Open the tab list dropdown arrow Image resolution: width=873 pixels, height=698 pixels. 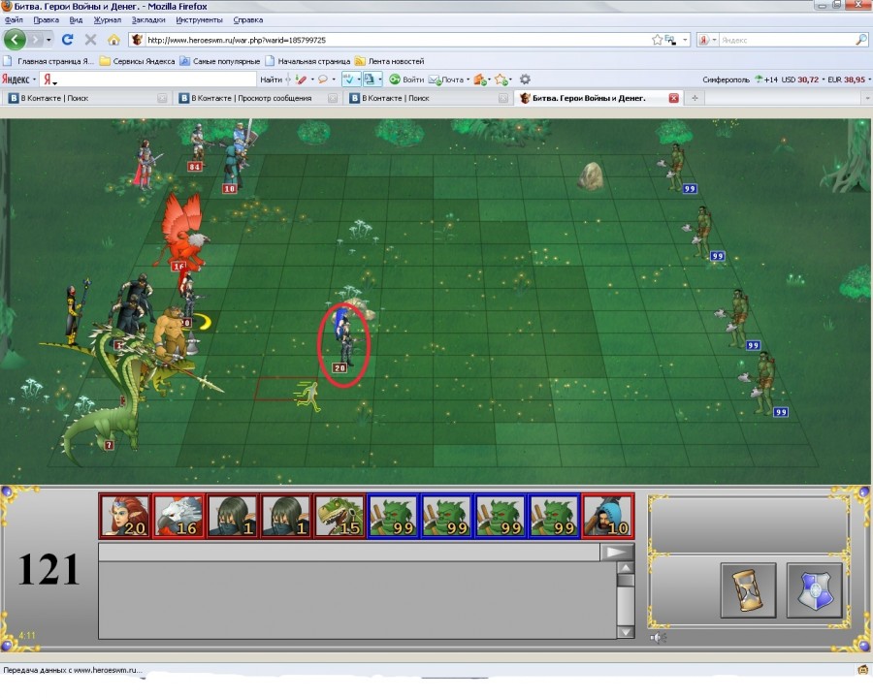(867, 98)
